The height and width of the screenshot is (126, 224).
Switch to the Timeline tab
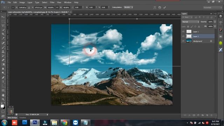[x=23, y=118]
